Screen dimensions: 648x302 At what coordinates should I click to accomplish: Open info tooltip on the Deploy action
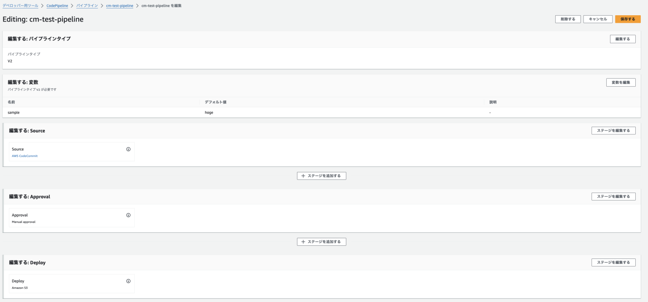pyautogui.click(x=129, y=280)
